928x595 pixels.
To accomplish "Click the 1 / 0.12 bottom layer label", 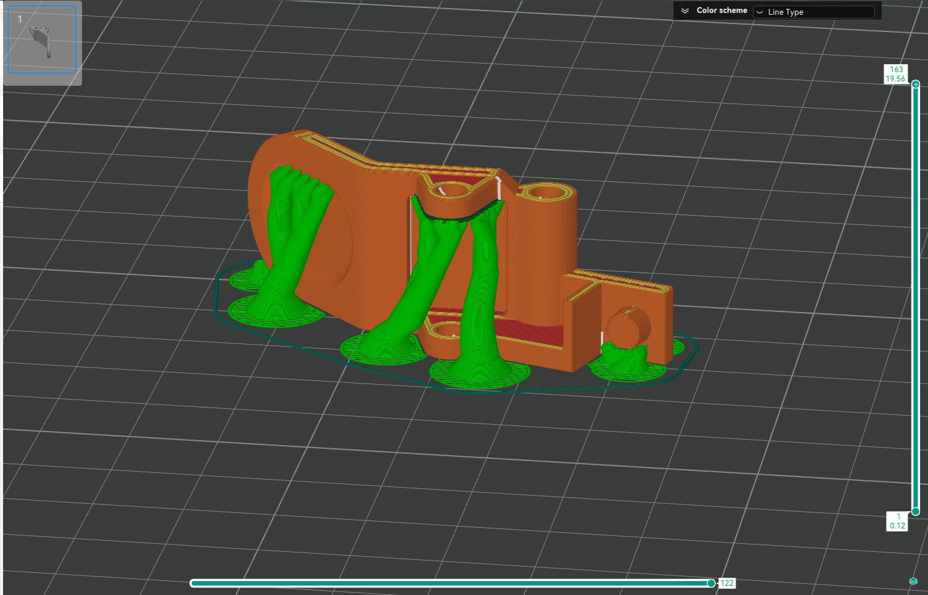I will (897, 521).
